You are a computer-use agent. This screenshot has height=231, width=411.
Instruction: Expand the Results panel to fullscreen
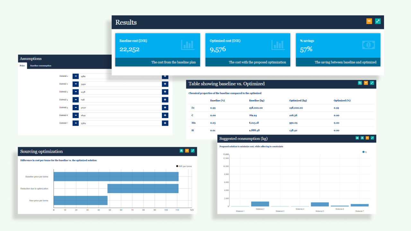(378, 21)
